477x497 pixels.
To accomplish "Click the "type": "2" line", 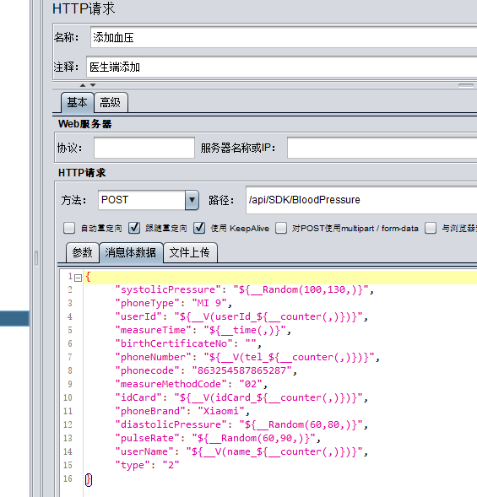I will (147, 465).
